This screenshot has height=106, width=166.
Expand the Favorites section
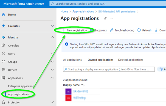(x=52, y=26)
